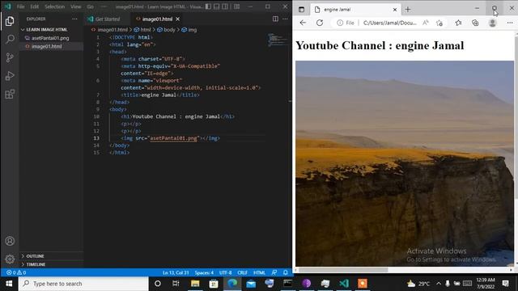This screenshot has width=518, height=291.
Task: Open the overflow menu after Go
Action: point(104,6)
